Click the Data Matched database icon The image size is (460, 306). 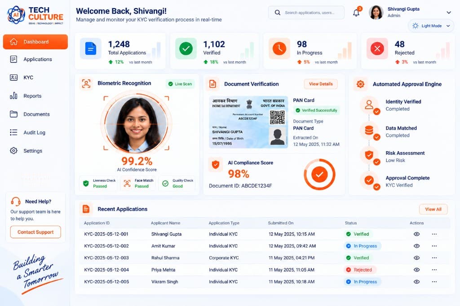(369, 130)
